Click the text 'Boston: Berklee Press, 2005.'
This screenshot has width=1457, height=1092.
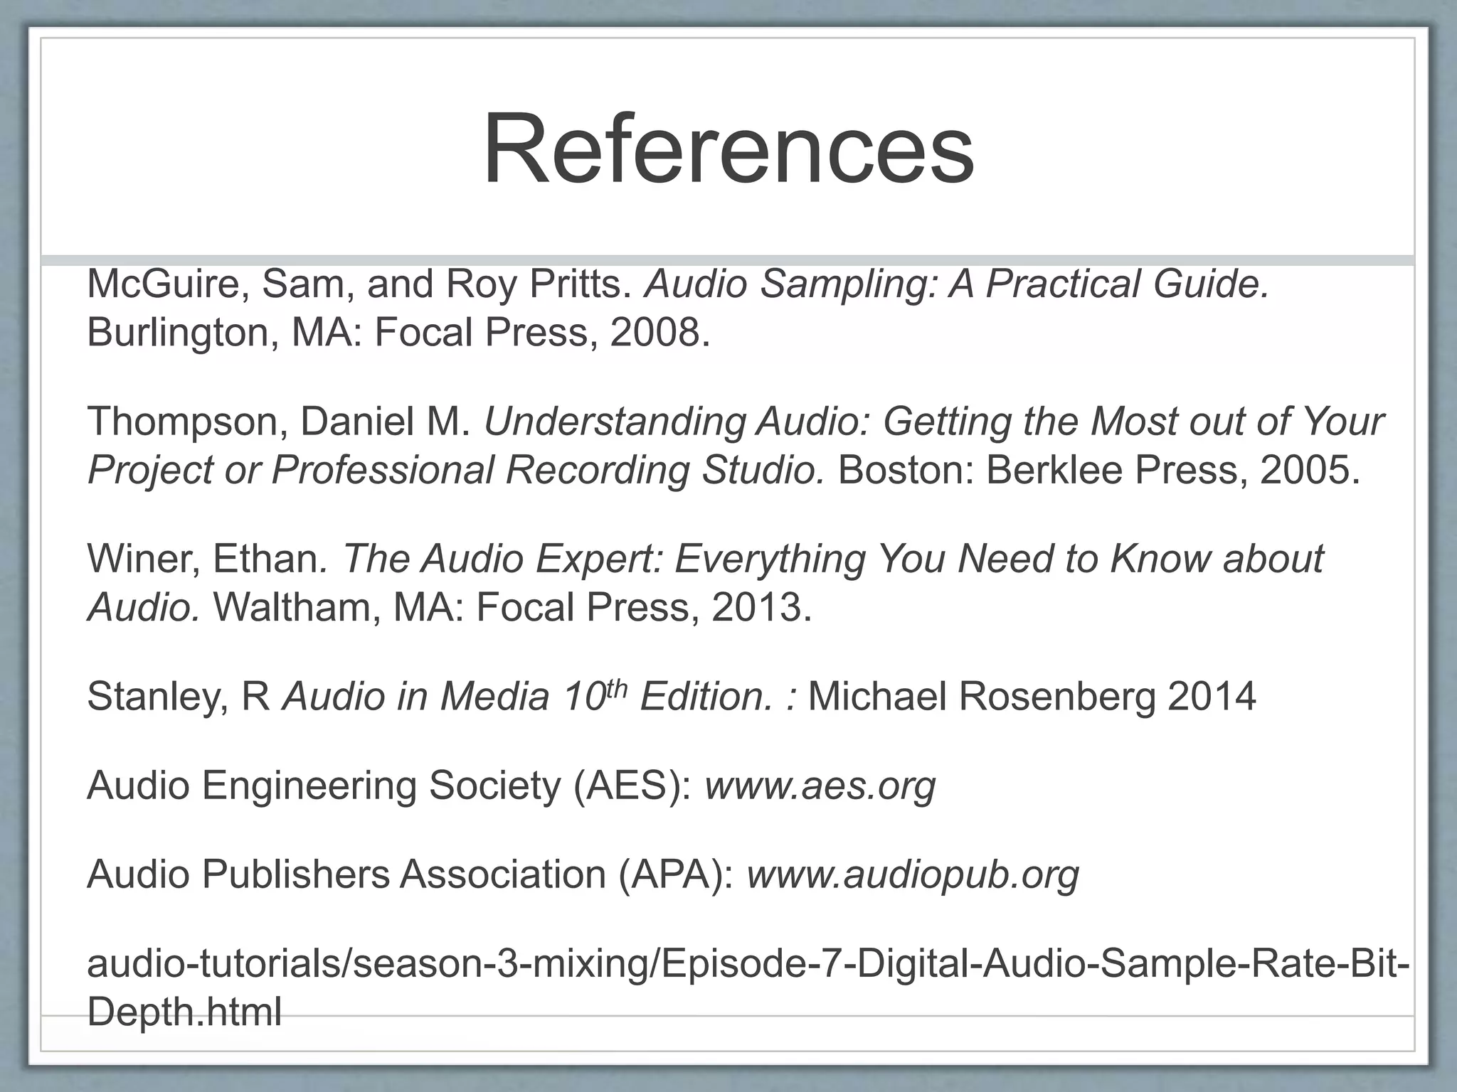pyautogui.click(x=1099, y=470)
